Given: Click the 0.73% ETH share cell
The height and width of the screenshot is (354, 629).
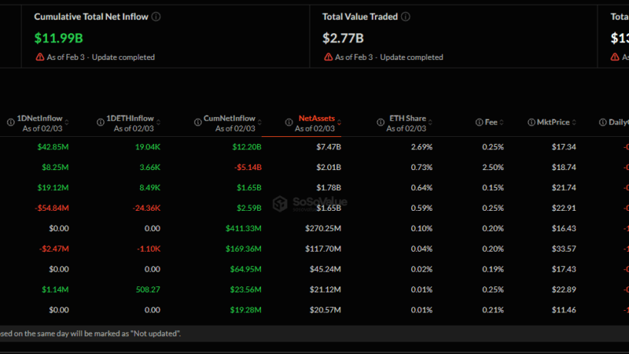Looking at the screenshot, I should (x=421, y=168).
